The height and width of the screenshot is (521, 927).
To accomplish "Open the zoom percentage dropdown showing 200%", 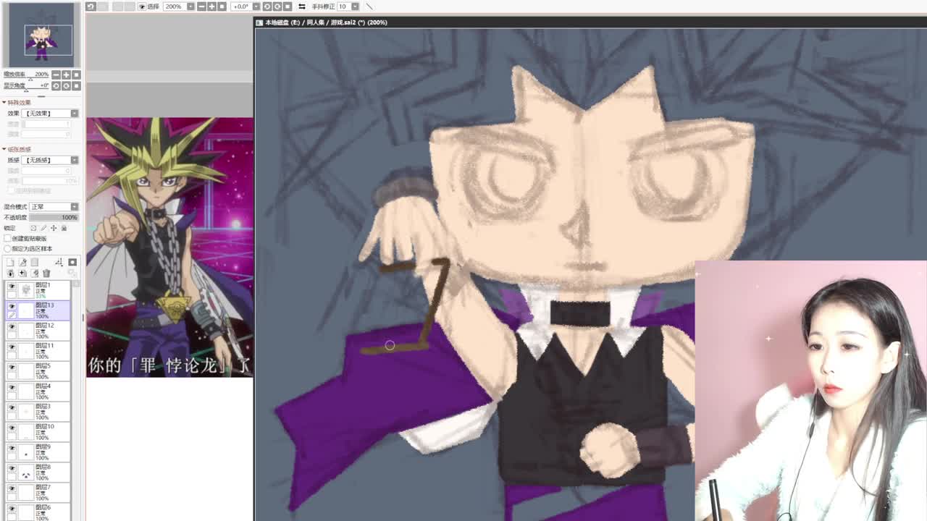I will coord(190,7).
